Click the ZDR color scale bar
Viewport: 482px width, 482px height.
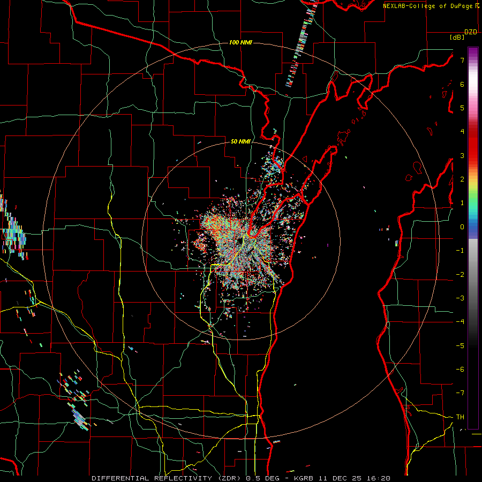pos(473,238)
